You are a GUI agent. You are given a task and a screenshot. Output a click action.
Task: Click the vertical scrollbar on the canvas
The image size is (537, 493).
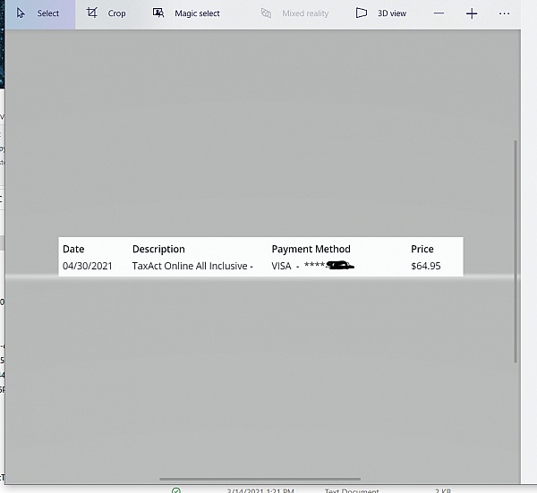click(516, 251)
